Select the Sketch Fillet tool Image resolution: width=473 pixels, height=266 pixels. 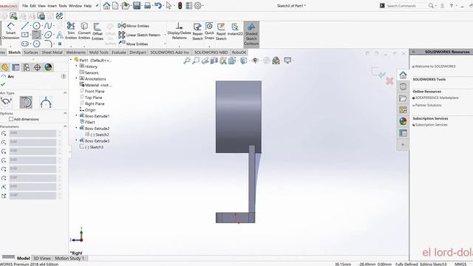pos(48,44)
